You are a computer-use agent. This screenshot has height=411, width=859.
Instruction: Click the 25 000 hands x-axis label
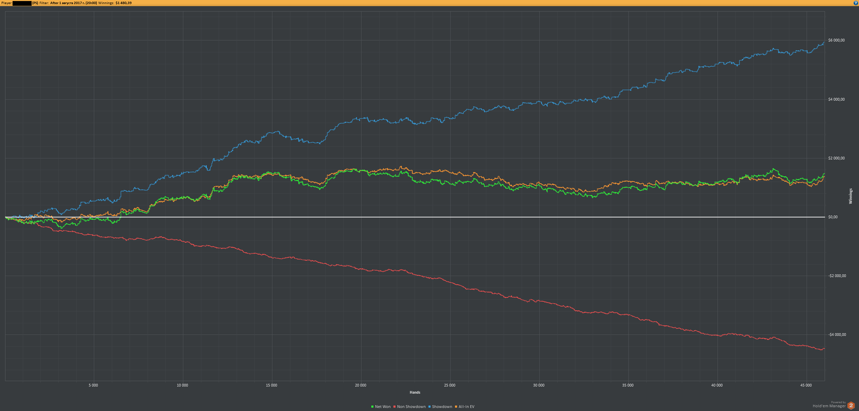(450, 385)
